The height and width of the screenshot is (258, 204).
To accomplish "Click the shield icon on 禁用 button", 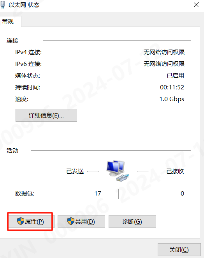I will point(71,221).
